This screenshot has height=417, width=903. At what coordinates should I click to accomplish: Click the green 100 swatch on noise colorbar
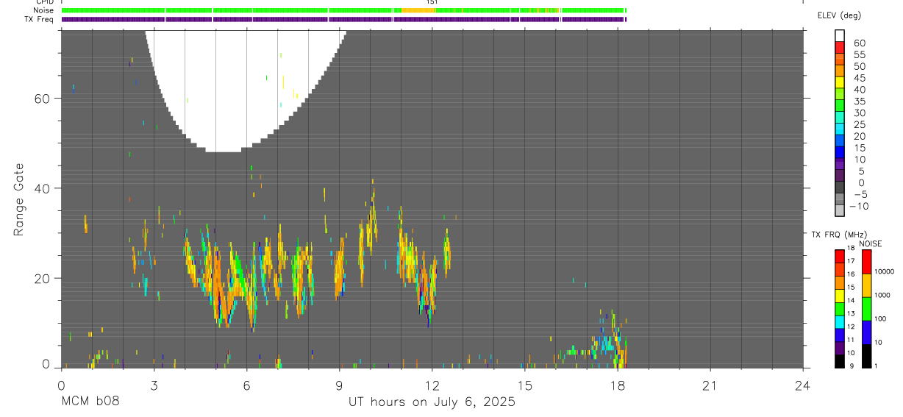click(x=866, y=309)
